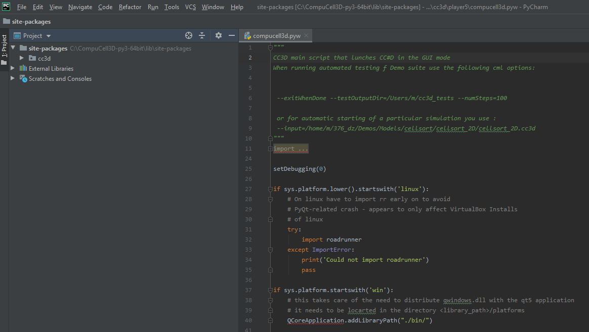
Task: Collapse the docstring fold marker at line 1
Action: tap(270, 48)
